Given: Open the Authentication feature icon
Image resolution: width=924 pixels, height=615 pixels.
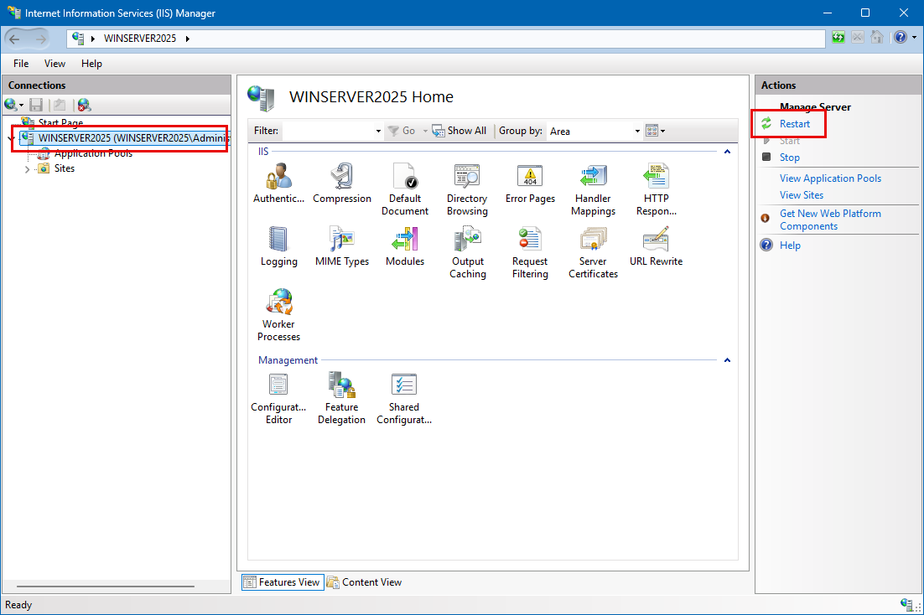Looking at the screenshot, I should [278, 178].
